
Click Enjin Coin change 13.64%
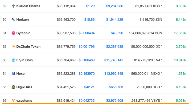pyautogui.click(x=180, y=60)
